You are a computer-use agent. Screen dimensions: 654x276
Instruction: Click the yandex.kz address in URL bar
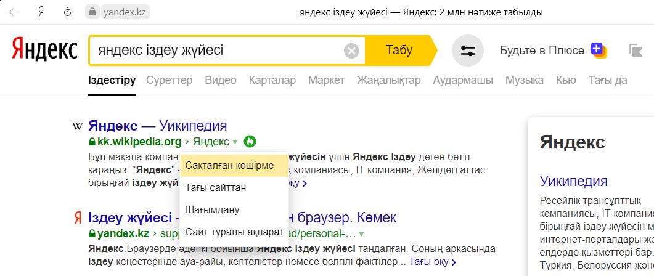(125, 12)
